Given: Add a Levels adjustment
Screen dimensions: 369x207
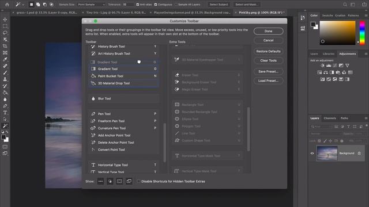Looking at the screenshot, I should coord(329,66).
